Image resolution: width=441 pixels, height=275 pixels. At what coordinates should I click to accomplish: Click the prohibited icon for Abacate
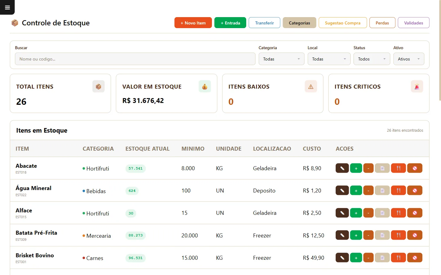point(415,168)
